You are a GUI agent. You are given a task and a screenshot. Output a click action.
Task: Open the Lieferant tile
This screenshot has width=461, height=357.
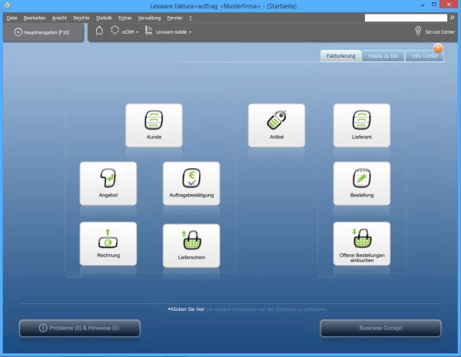[x=362, y=125]
